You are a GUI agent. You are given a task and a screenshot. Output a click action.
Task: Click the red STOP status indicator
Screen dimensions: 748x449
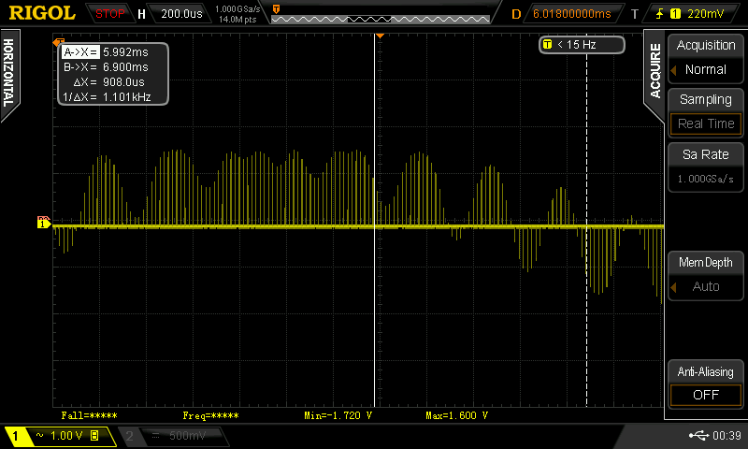(109, 14)
